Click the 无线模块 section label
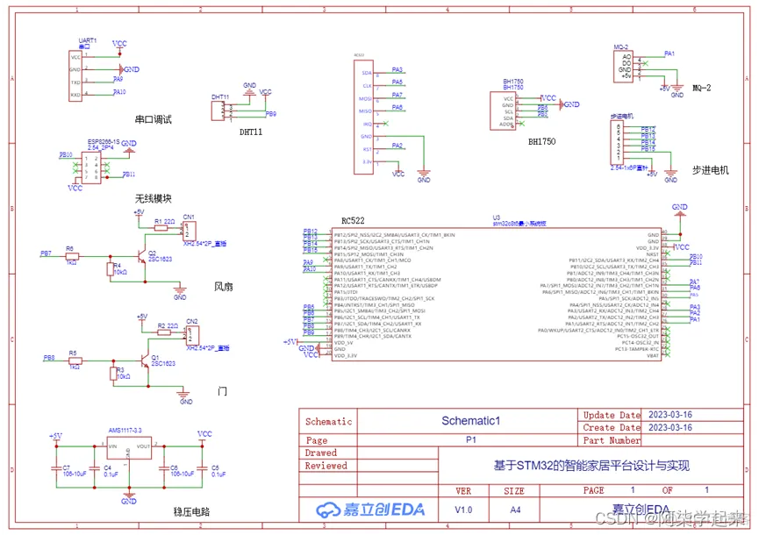Viewport: 759px width, 535px height. [x=153, y=198]
